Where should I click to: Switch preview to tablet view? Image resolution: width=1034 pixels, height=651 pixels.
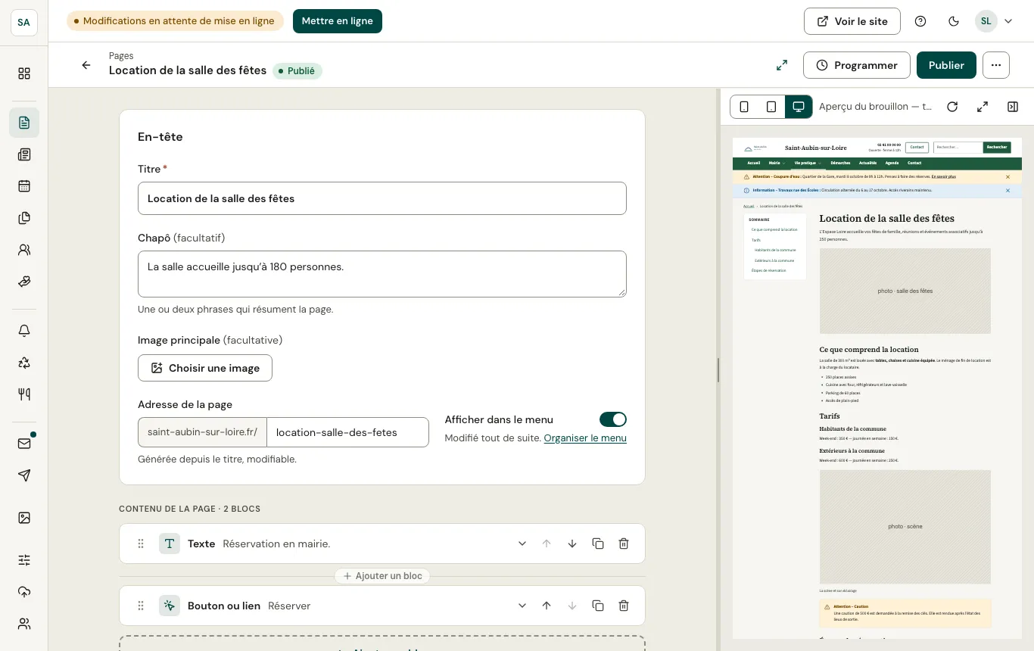coord(771,107)
